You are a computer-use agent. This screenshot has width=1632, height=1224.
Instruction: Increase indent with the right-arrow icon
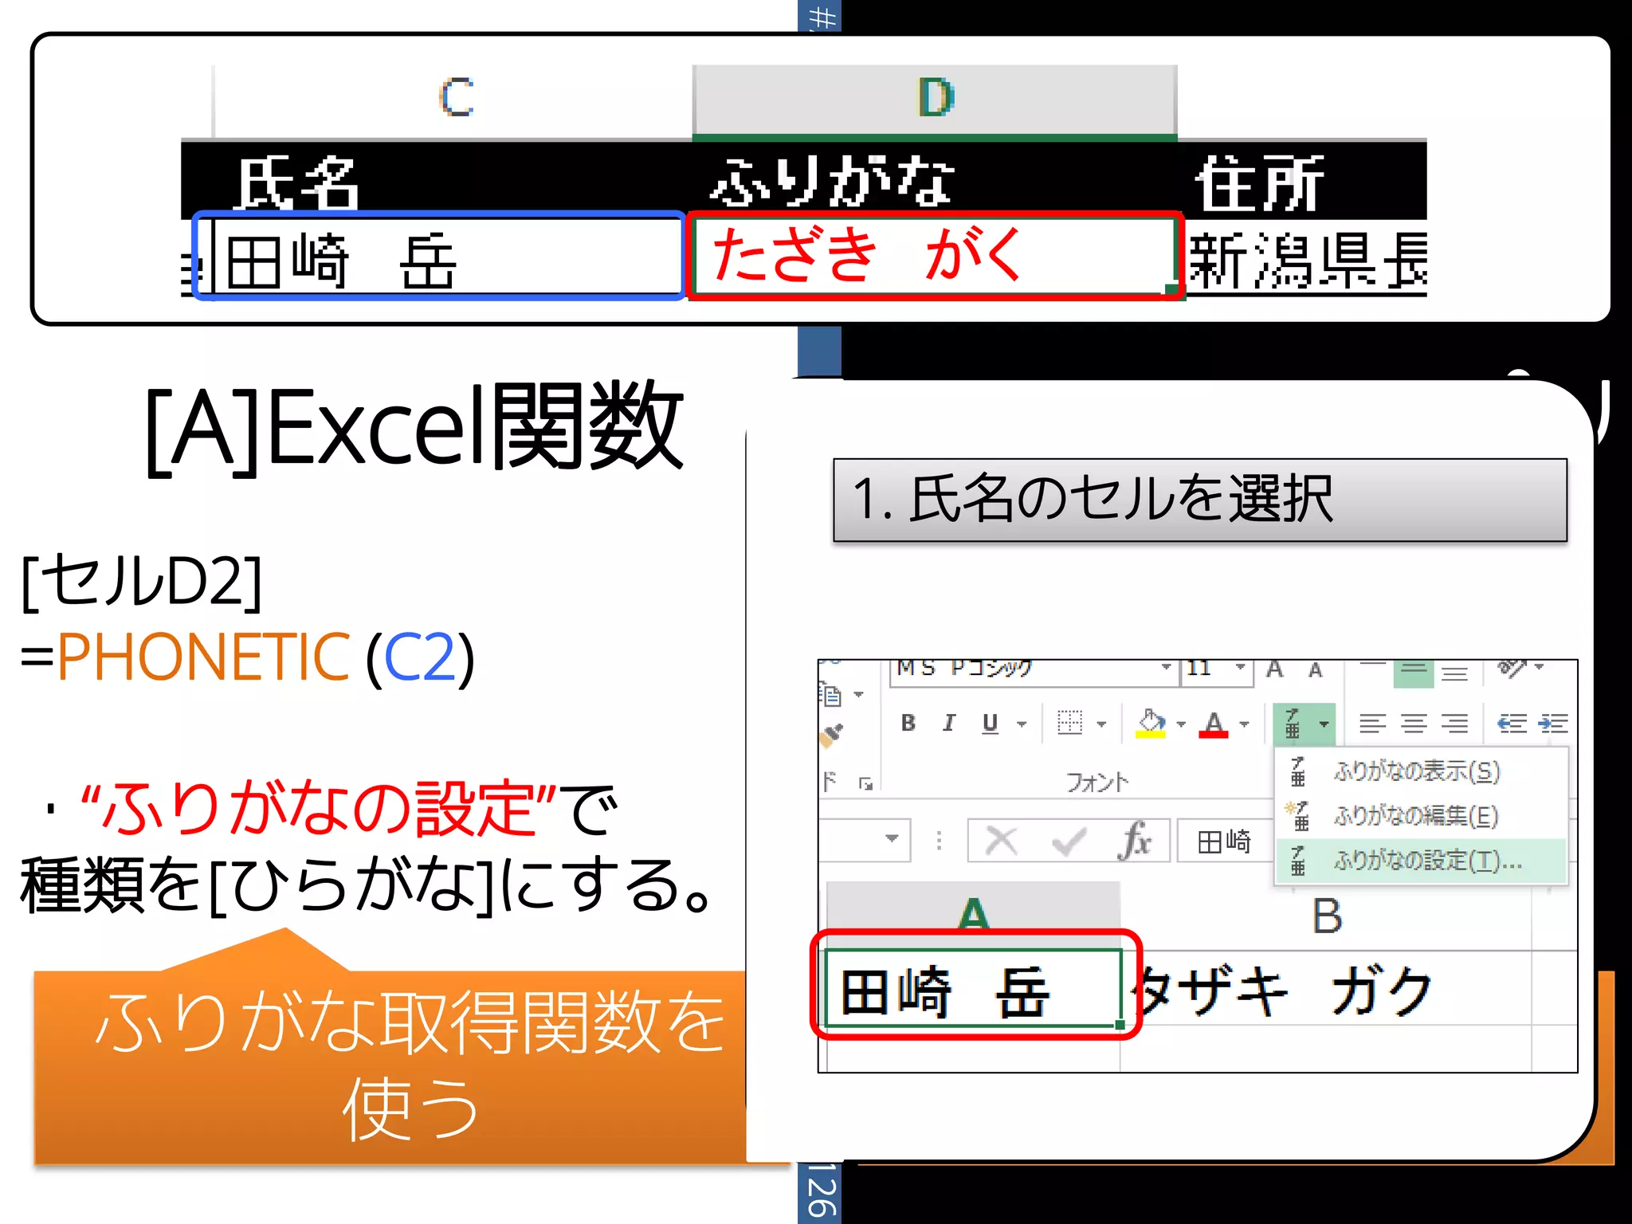1553,723
